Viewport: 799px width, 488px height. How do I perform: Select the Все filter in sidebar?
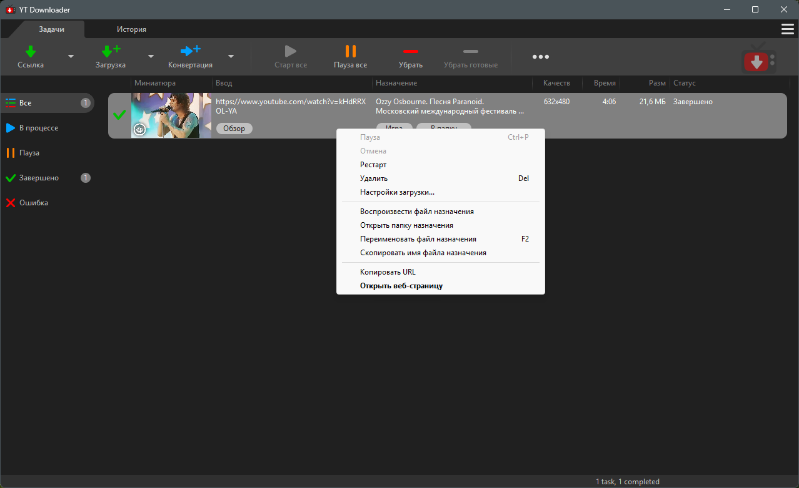pos(48,103)
